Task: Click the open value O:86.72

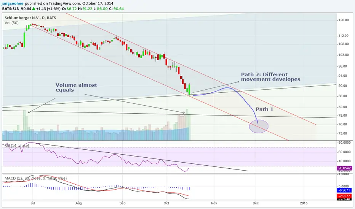Action: pos(69,9)
